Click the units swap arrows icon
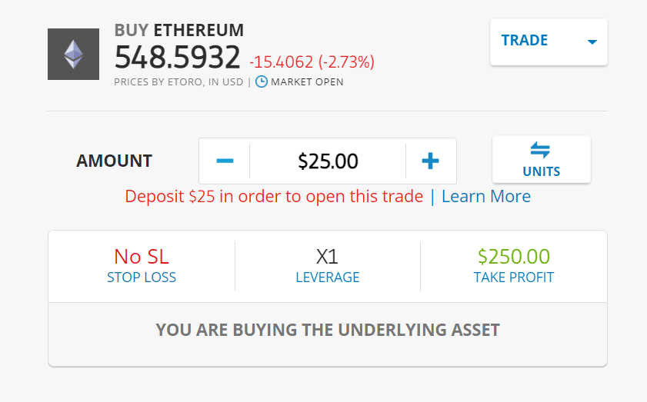 point(541,150)
